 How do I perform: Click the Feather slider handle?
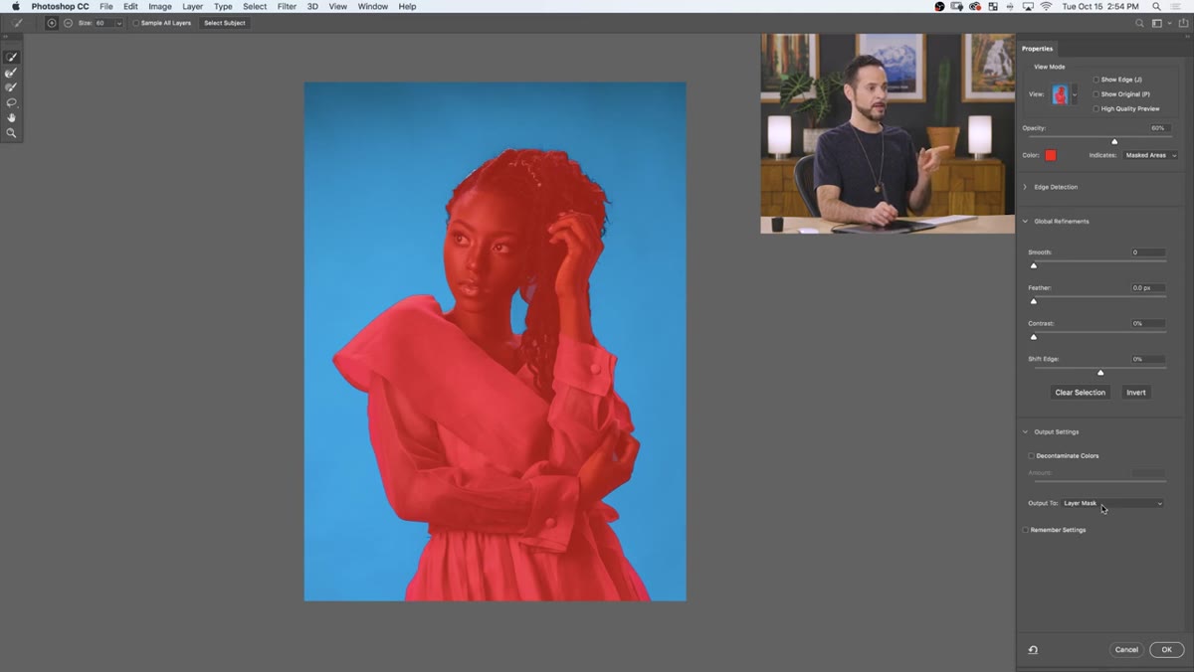[x=1033, y=300]
